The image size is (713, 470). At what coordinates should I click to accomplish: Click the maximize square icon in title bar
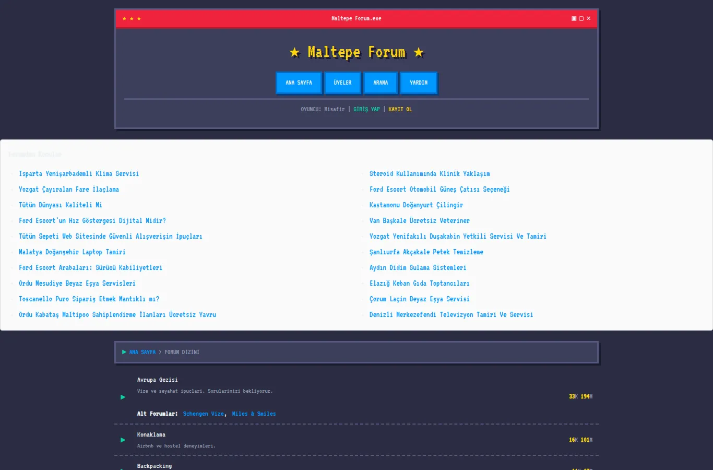(581, 18)
